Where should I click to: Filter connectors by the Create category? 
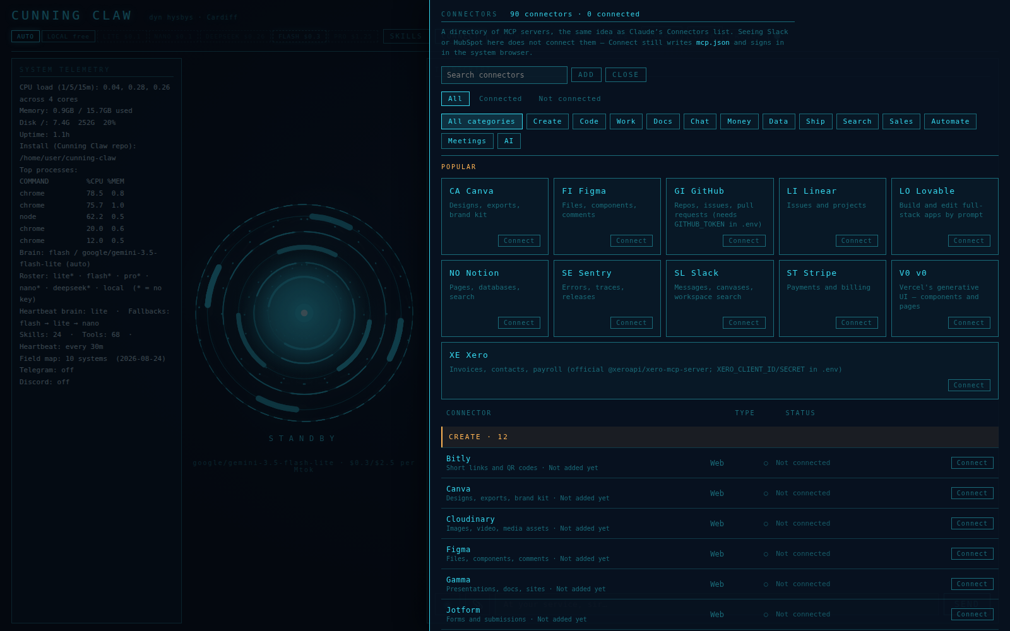(547, 122)
